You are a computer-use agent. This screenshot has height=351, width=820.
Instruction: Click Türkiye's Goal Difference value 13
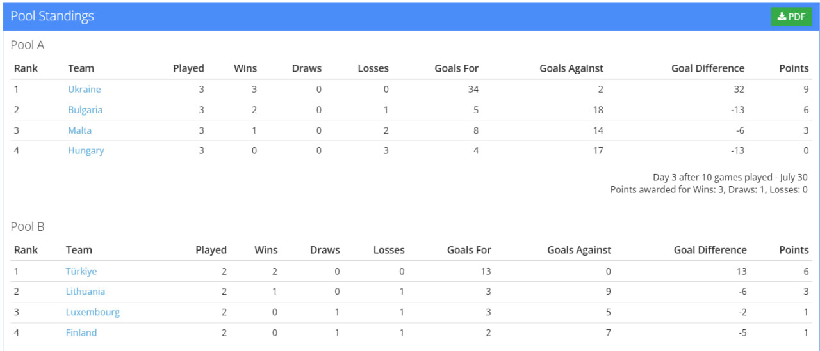(741, 272)
